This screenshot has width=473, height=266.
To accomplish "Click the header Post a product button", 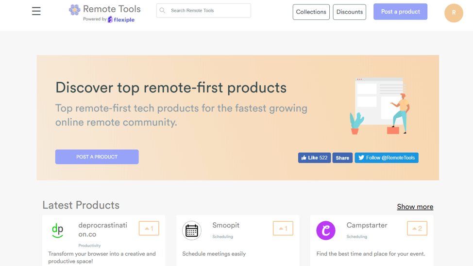I will (x=400, y=12).
